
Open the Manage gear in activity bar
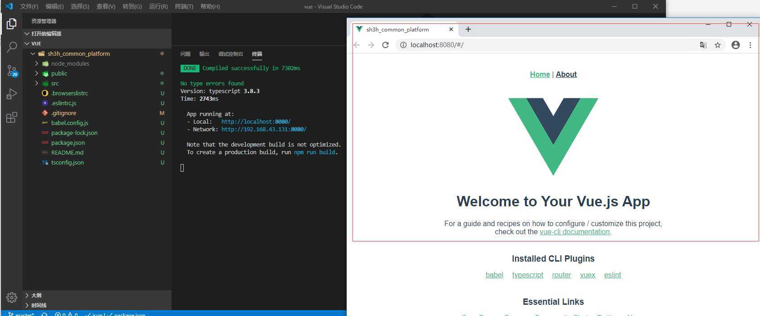(x=12, y=297)
